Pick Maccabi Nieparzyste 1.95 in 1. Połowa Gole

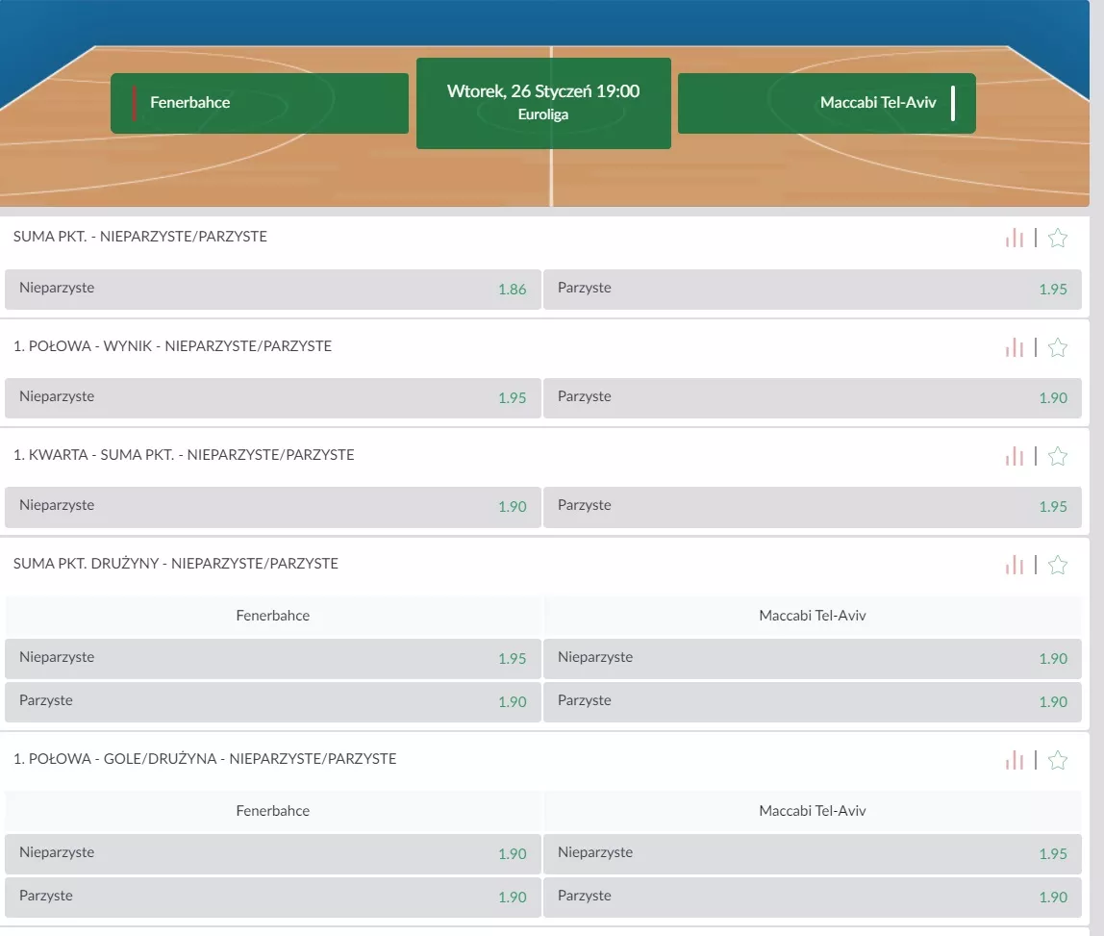pyautogui.click(x=812, y=853)
